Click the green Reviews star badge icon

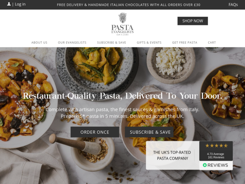(x=205, y=165)
